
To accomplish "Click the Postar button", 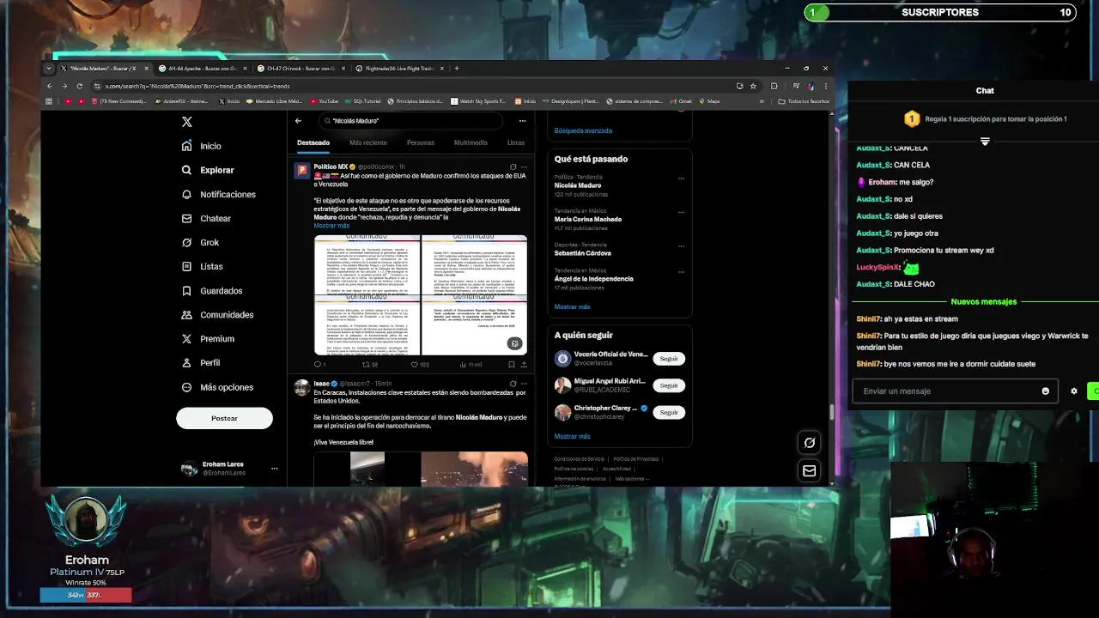I will coord(224,418).
